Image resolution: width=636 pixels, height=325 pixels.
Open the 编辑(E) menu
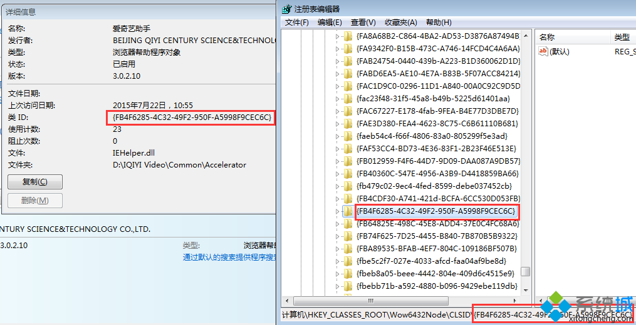[330, 22]
